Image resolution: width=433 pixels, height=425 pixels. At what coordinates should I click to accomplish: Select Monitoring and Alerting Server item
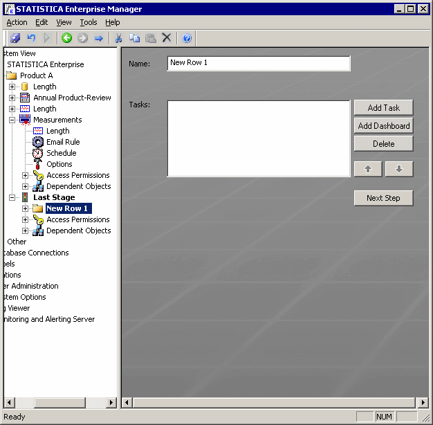pyautogui.click(x=49, y=319)
